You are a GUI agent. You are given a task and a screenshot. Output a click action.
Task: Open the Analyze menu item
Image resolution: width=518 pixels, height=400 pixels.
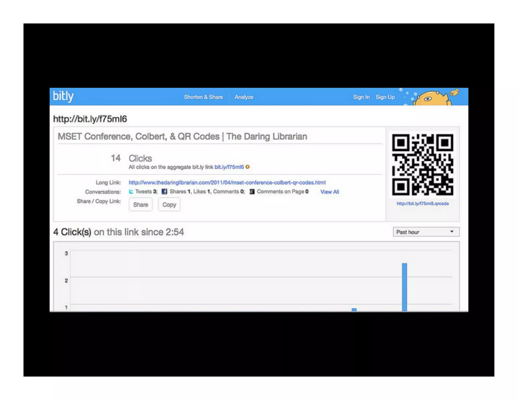[244, 97]
